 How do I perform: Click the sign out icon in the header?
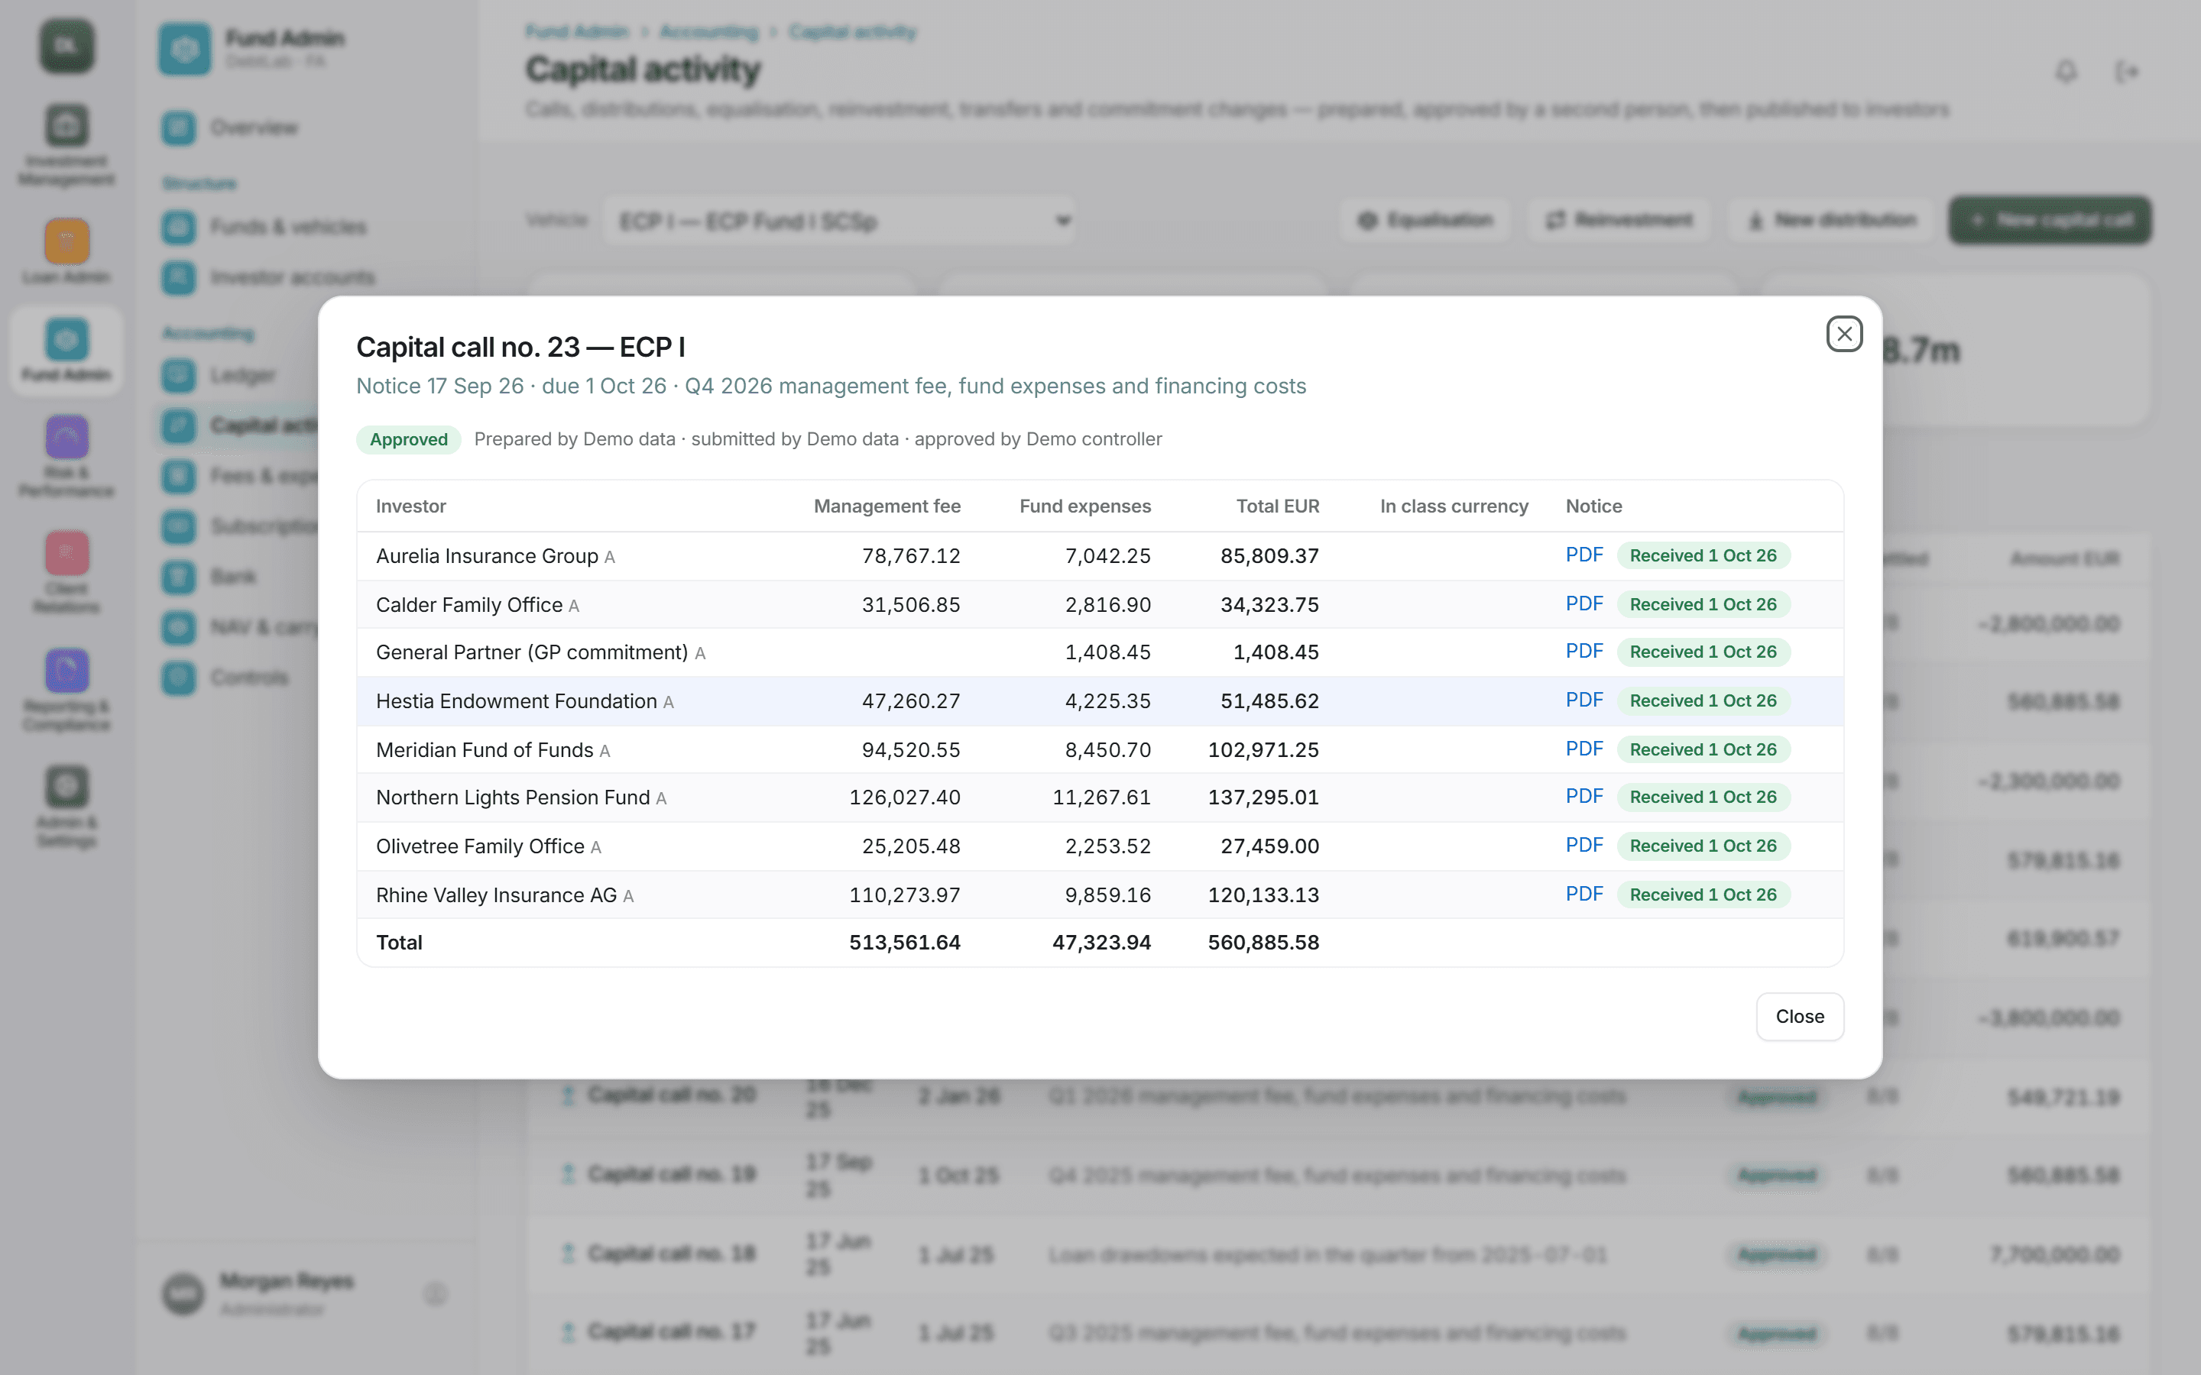[x=2126, y=72]
